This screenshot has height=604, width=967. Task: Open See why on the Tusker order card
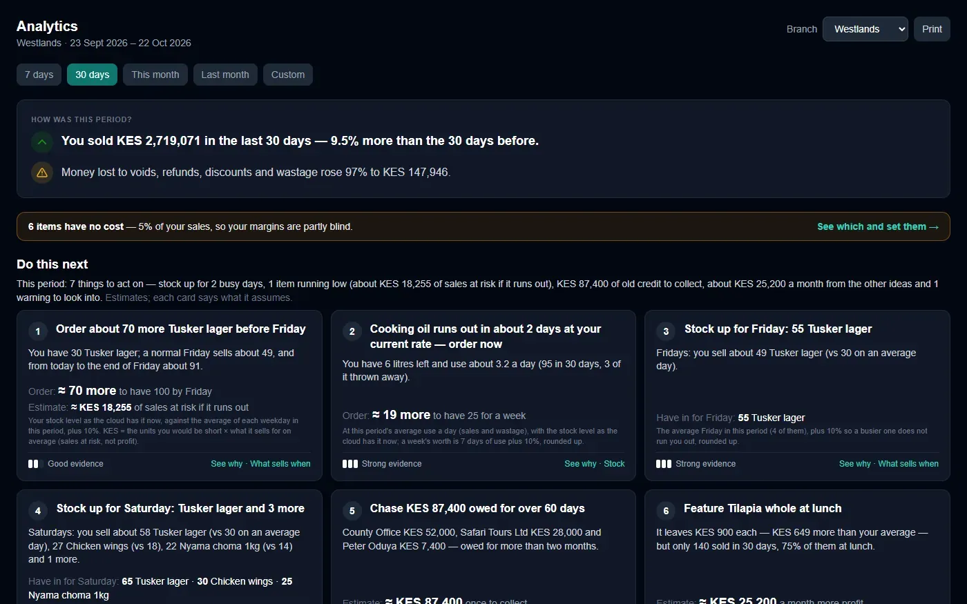point(227,464)
